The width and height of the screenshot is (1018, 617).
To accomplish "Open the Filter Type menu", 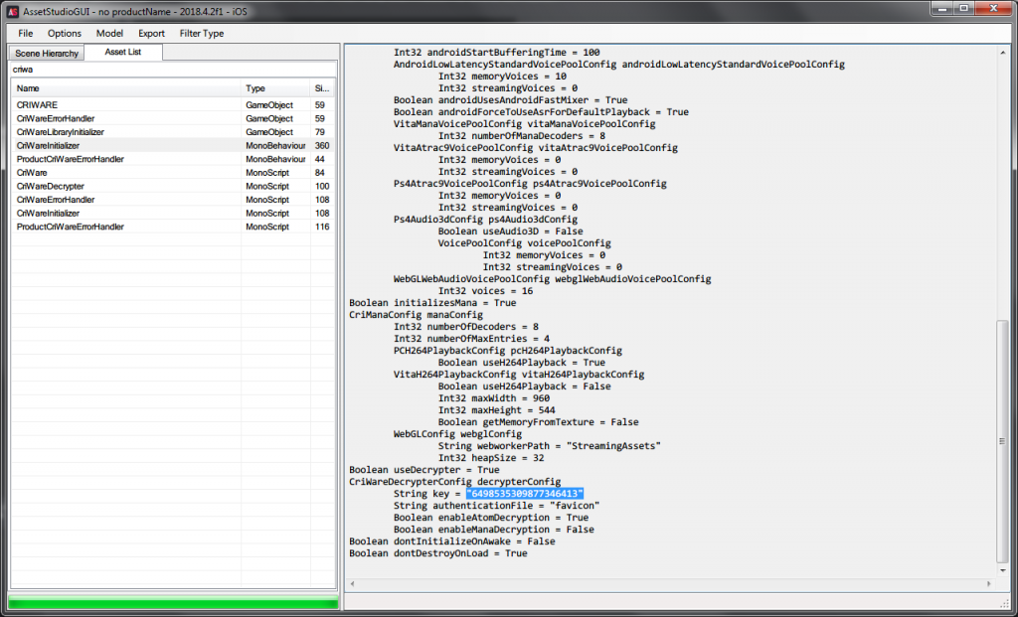I will point(202,34).
